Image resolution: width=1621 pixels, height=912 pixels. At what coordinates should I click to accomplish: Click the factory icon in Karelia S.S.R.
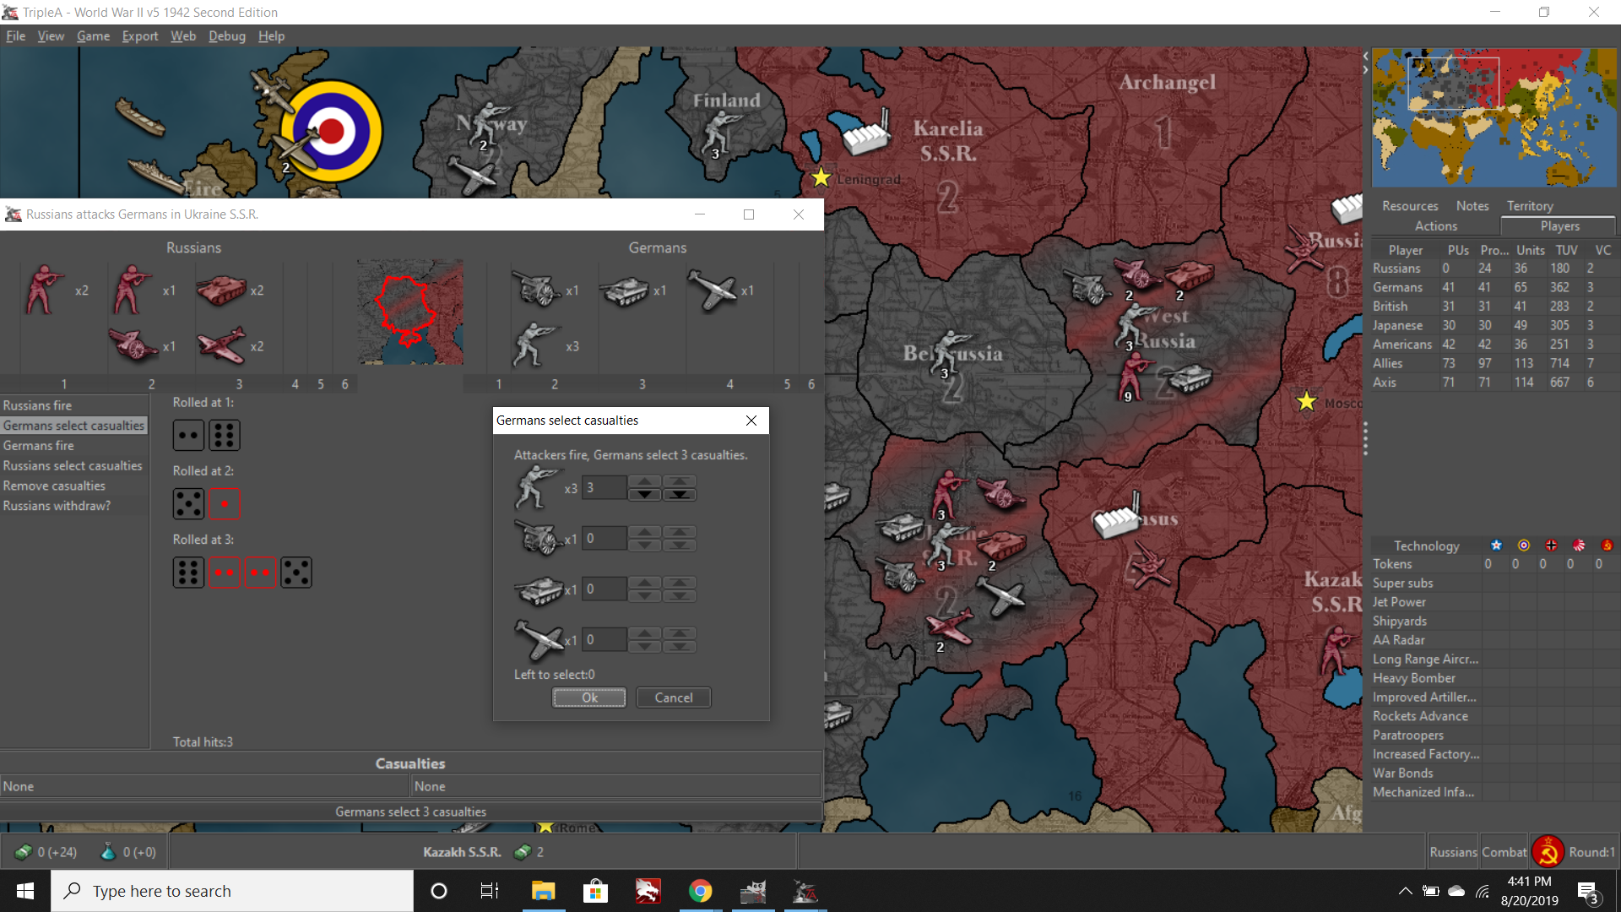tap(866, 133)
